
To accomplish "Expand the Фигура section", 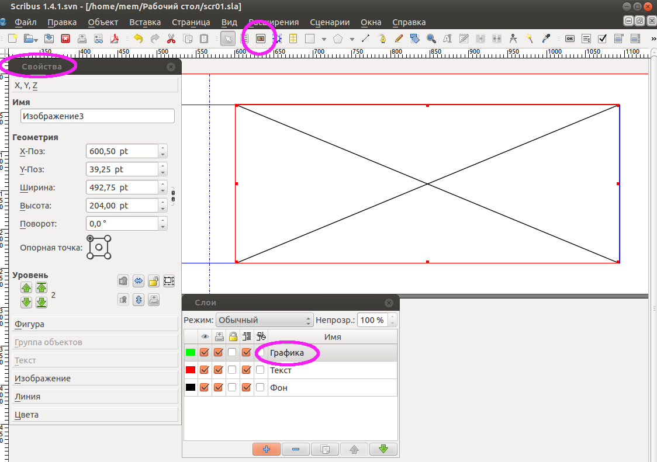I will pos(95,324).
